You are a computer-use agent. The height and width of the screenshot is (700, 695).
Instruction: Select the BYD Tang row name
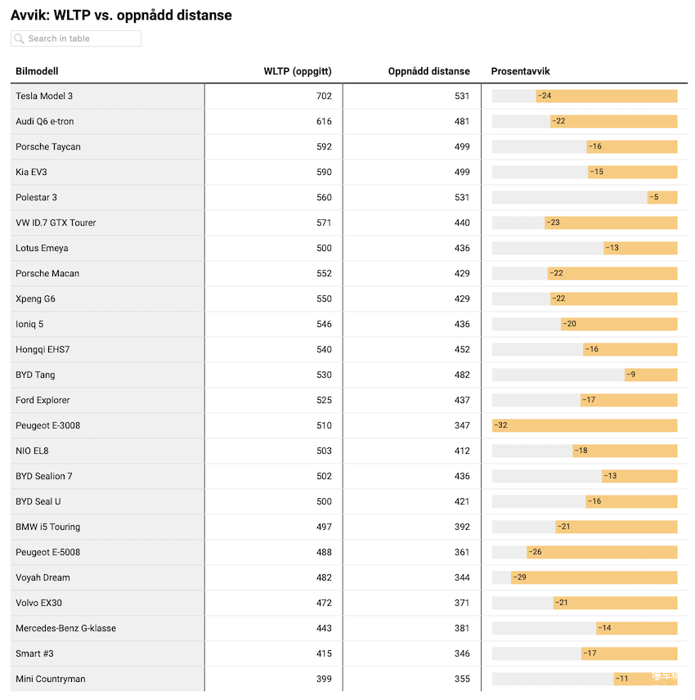point(35,375)
